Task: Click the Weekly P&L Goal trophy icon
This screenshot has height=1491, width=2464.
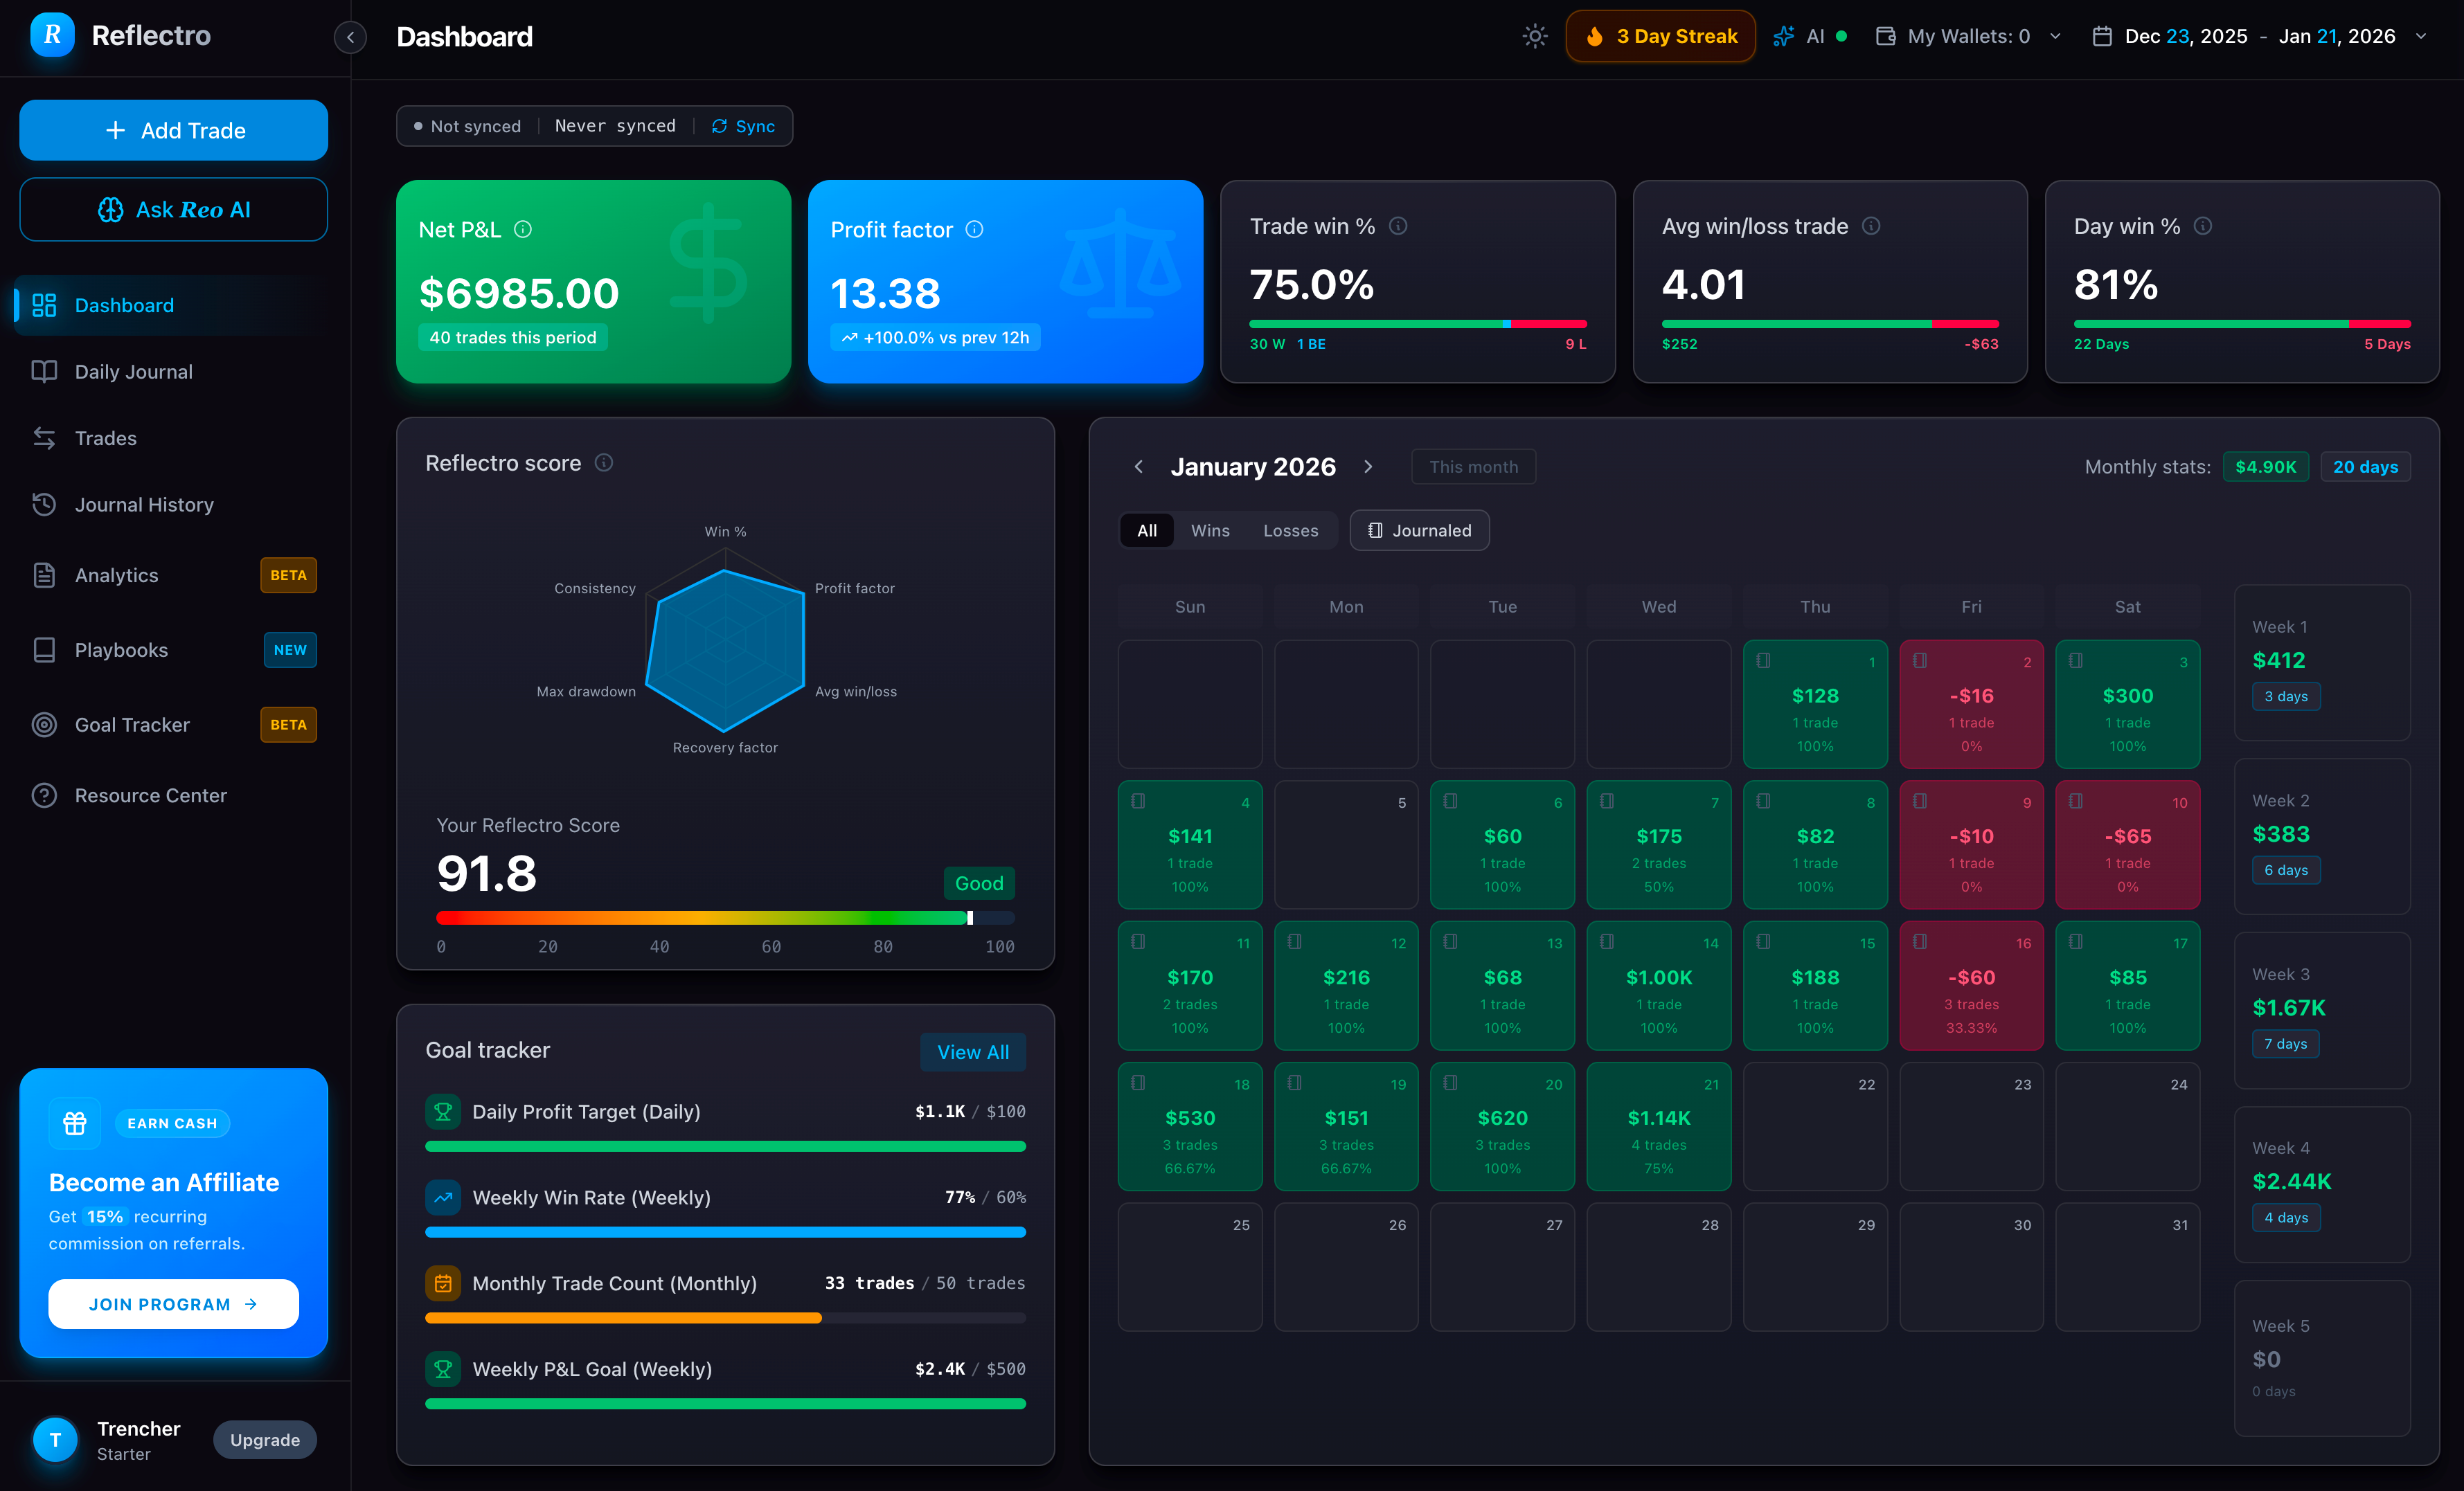Action: pos(443,1369)
